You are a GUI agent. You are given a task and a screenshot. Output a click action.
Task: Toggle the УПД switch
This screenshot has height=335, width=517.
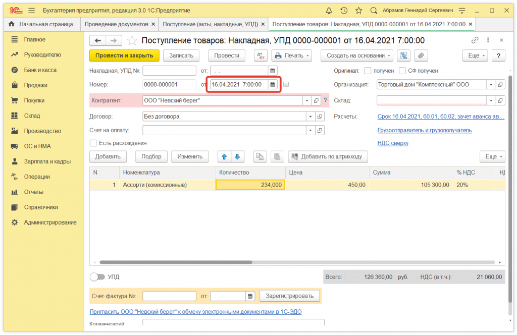[97, 277]
